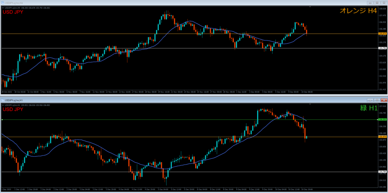Click the chart shift triangle in H4 chart
Screen dimensions: 388x193
(x=310, y=7)
